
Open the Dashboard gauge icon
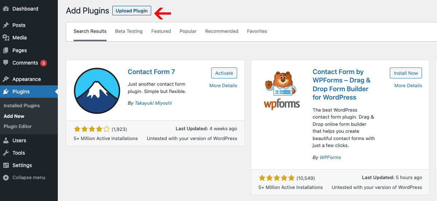(x=6, y=9)
